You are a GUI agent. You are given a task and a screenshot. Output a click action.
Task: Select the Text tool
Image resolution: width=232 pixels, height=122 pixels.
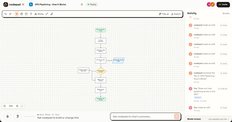(x=31, y=14)
